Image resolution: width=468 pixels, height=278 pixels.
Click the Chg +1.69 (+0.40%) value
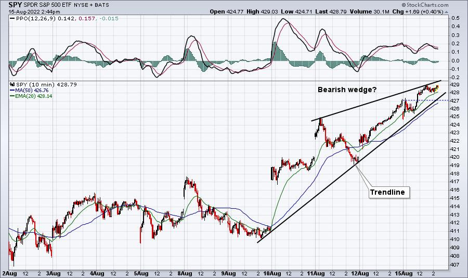pyautogui.click(x=418, y=11)
